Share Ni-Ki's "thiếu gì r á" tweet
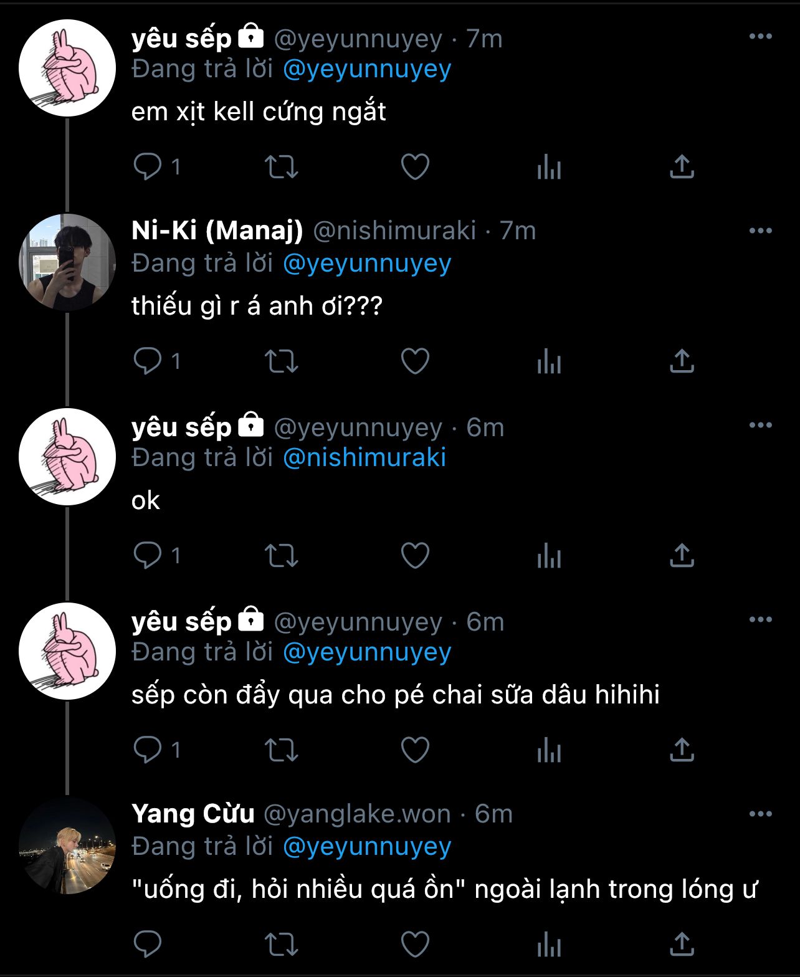This screenshot has width=800, height=977. 682,361
